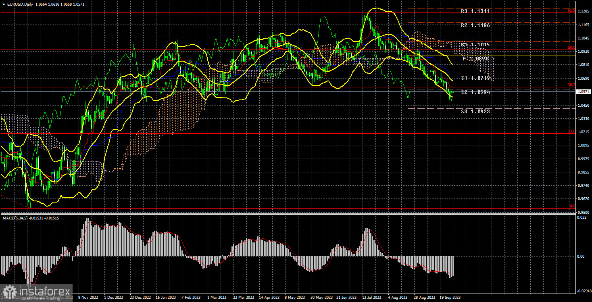Click the 23 Mar 2023 date label
Viewport: 592px width, 302px height.
click(244, 298)
